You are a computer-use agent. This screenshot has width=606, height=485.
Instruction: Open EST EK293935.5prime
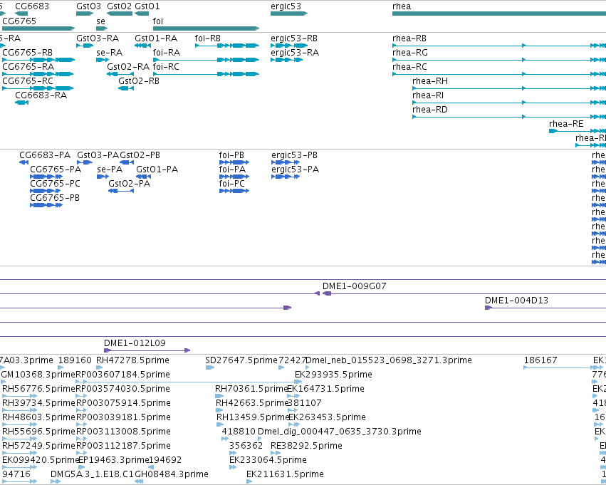tap(333, 375)
